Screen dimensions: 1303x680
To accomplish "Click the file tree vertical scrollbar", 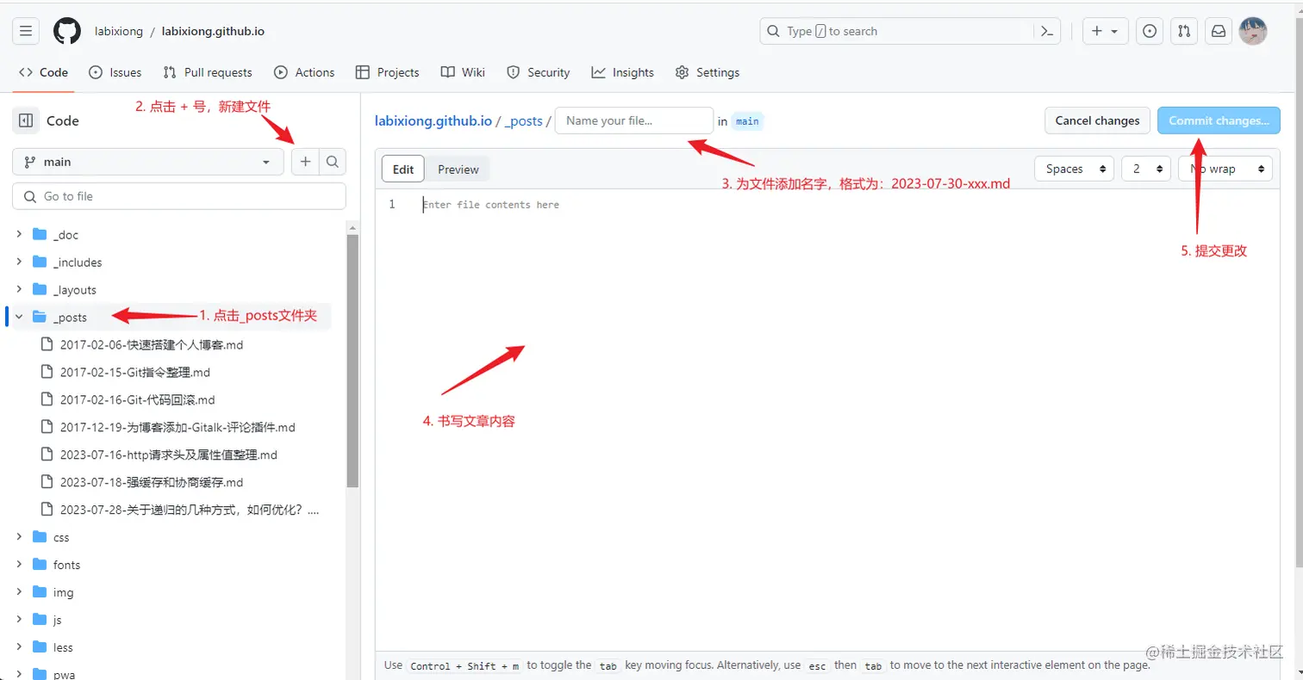I will pos(352,362).
